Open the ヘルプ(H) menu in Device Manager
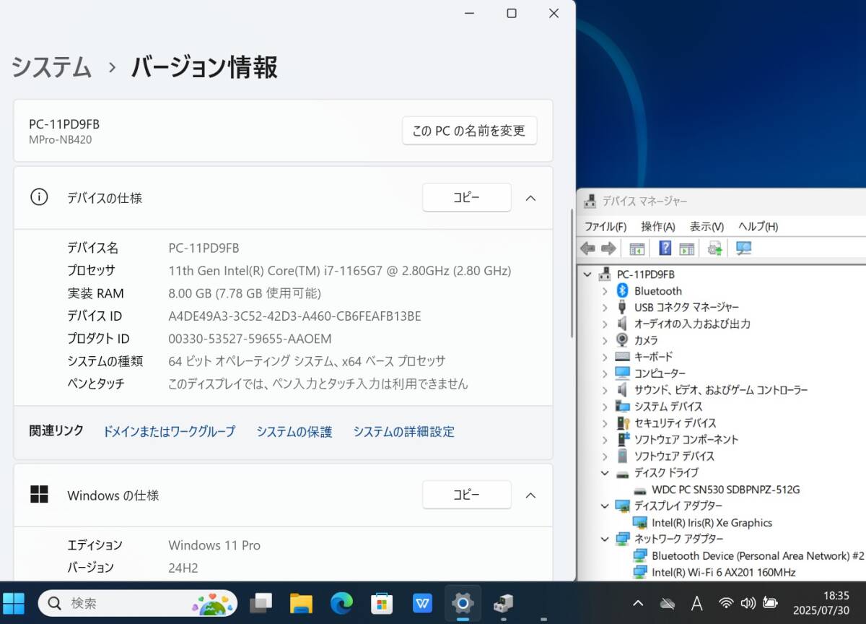The image size is (866, 624). click(x=758, y=226)
